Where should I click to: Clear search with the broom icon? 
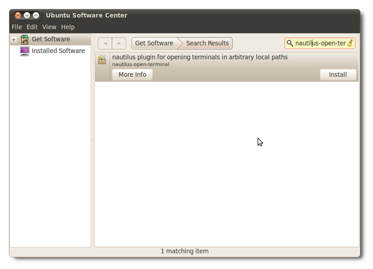[x=350, y=43]
